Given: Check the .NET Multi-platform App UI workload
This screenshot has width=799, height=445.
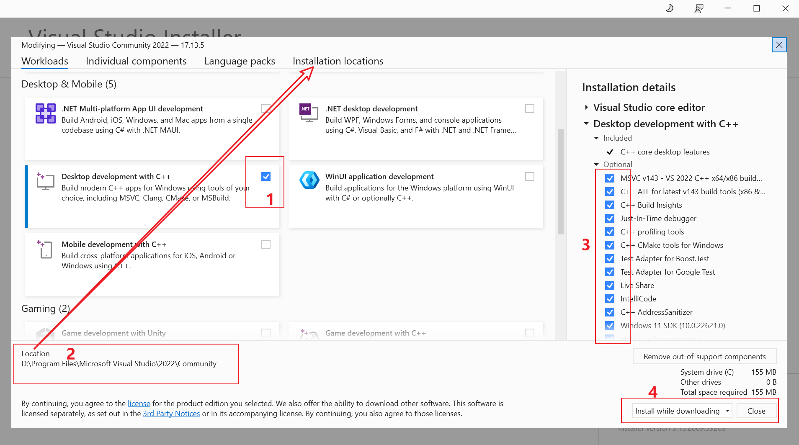Looking at the screenshot, I should click(x=266, y=109).
